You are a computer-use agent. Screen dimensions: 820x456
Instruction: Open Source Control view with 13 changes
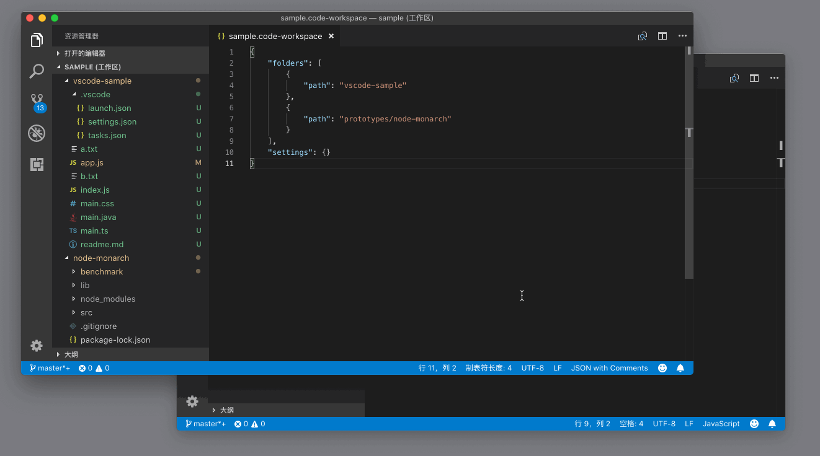pyautogui.click(x=37, y=101)
